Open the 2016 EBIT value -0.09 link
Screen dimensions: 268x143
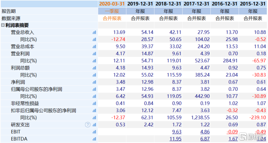[232, 132]
